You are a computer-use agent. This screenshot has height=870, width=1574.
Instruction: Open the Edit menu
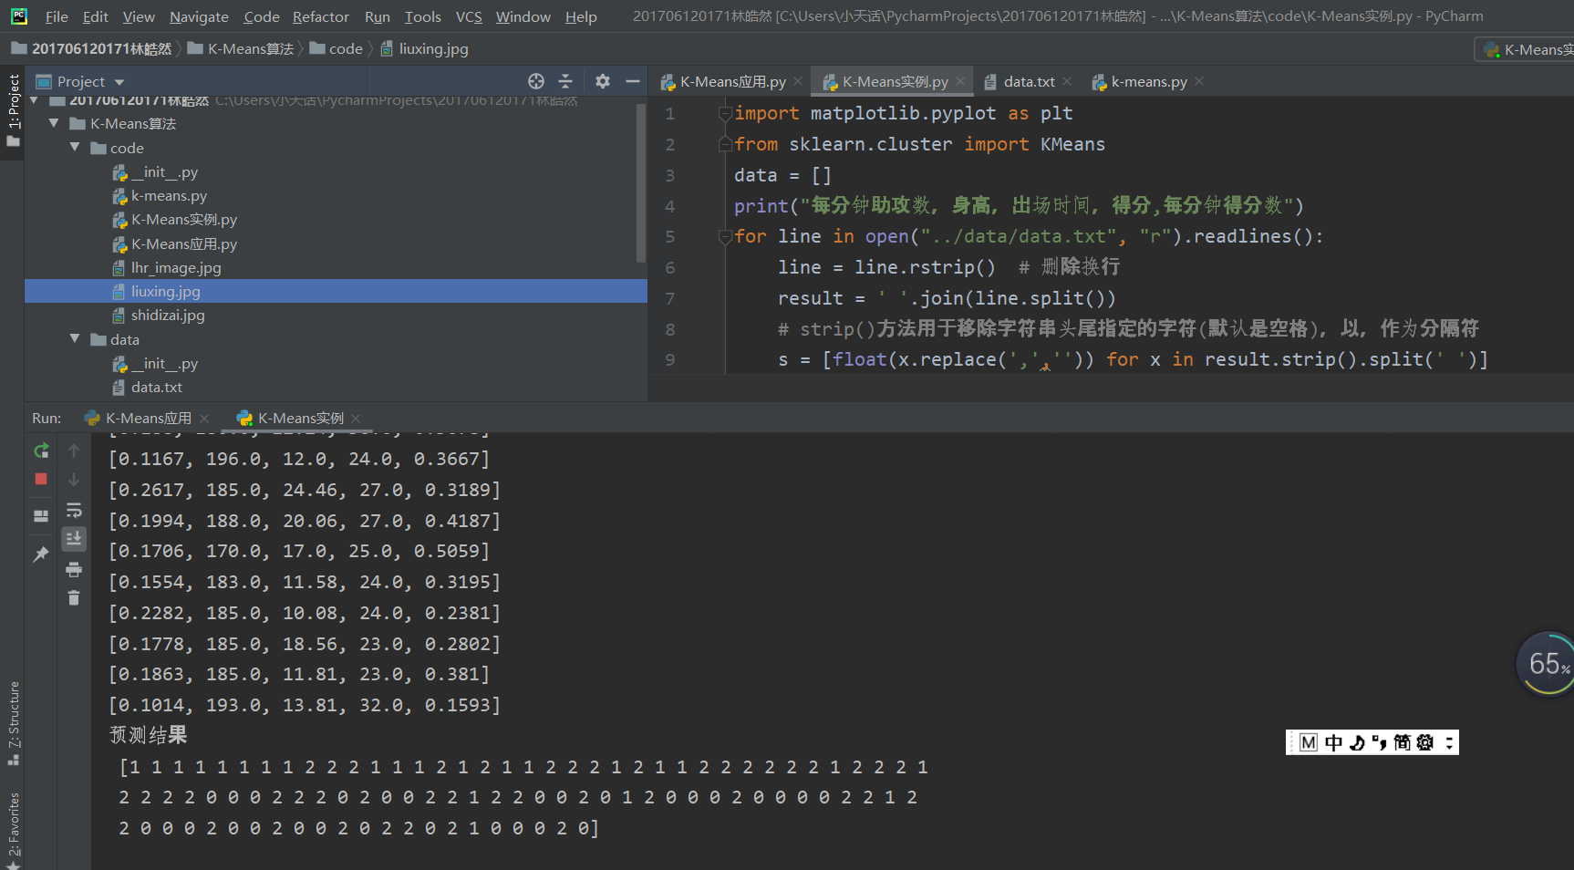pyautogui.click(x=95, y=16)
